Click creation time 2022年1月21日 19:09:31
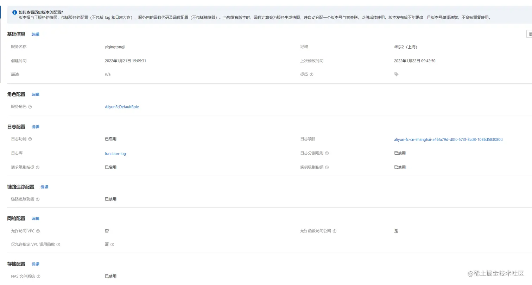Viewport: 532px width, 285px height. click(x=125, y=61)
